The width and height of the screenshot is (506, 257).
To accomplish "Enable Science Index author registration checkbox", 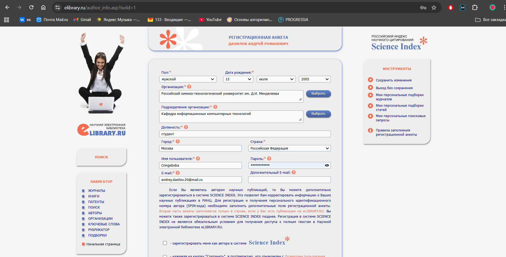I will click(165, 243).
